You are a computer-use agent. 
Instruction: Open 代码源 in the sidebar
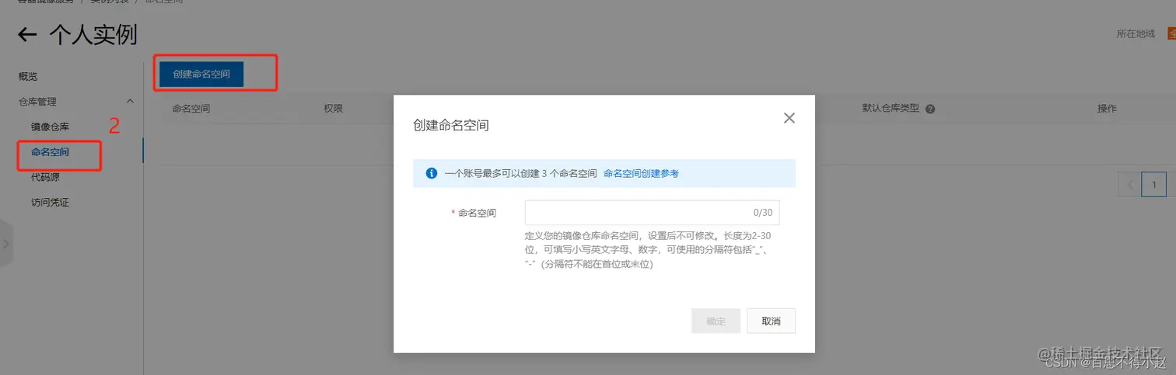tap(45, 177)
